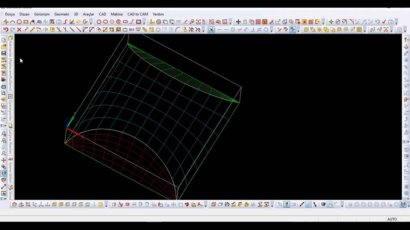
Task: Open the Çalışma Alanları side tab
Action: pyautogui.click(x=11, y=139)
